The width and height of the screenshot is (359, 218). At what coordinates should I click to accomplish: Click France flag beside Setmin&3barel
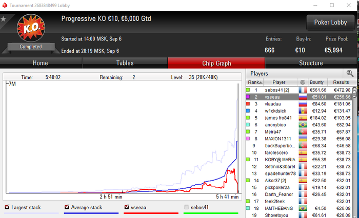tap(303, 167)
